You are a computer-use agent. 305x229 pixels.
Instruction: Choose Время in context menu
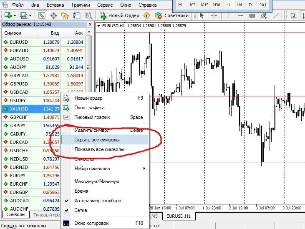(105, 191)
